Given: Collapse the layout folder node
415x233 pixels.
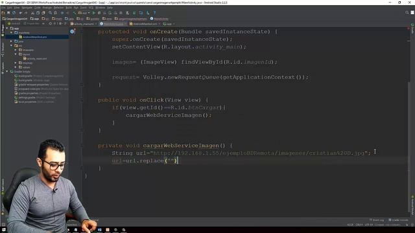Looking at the screenshot, I should pos(16,54).
